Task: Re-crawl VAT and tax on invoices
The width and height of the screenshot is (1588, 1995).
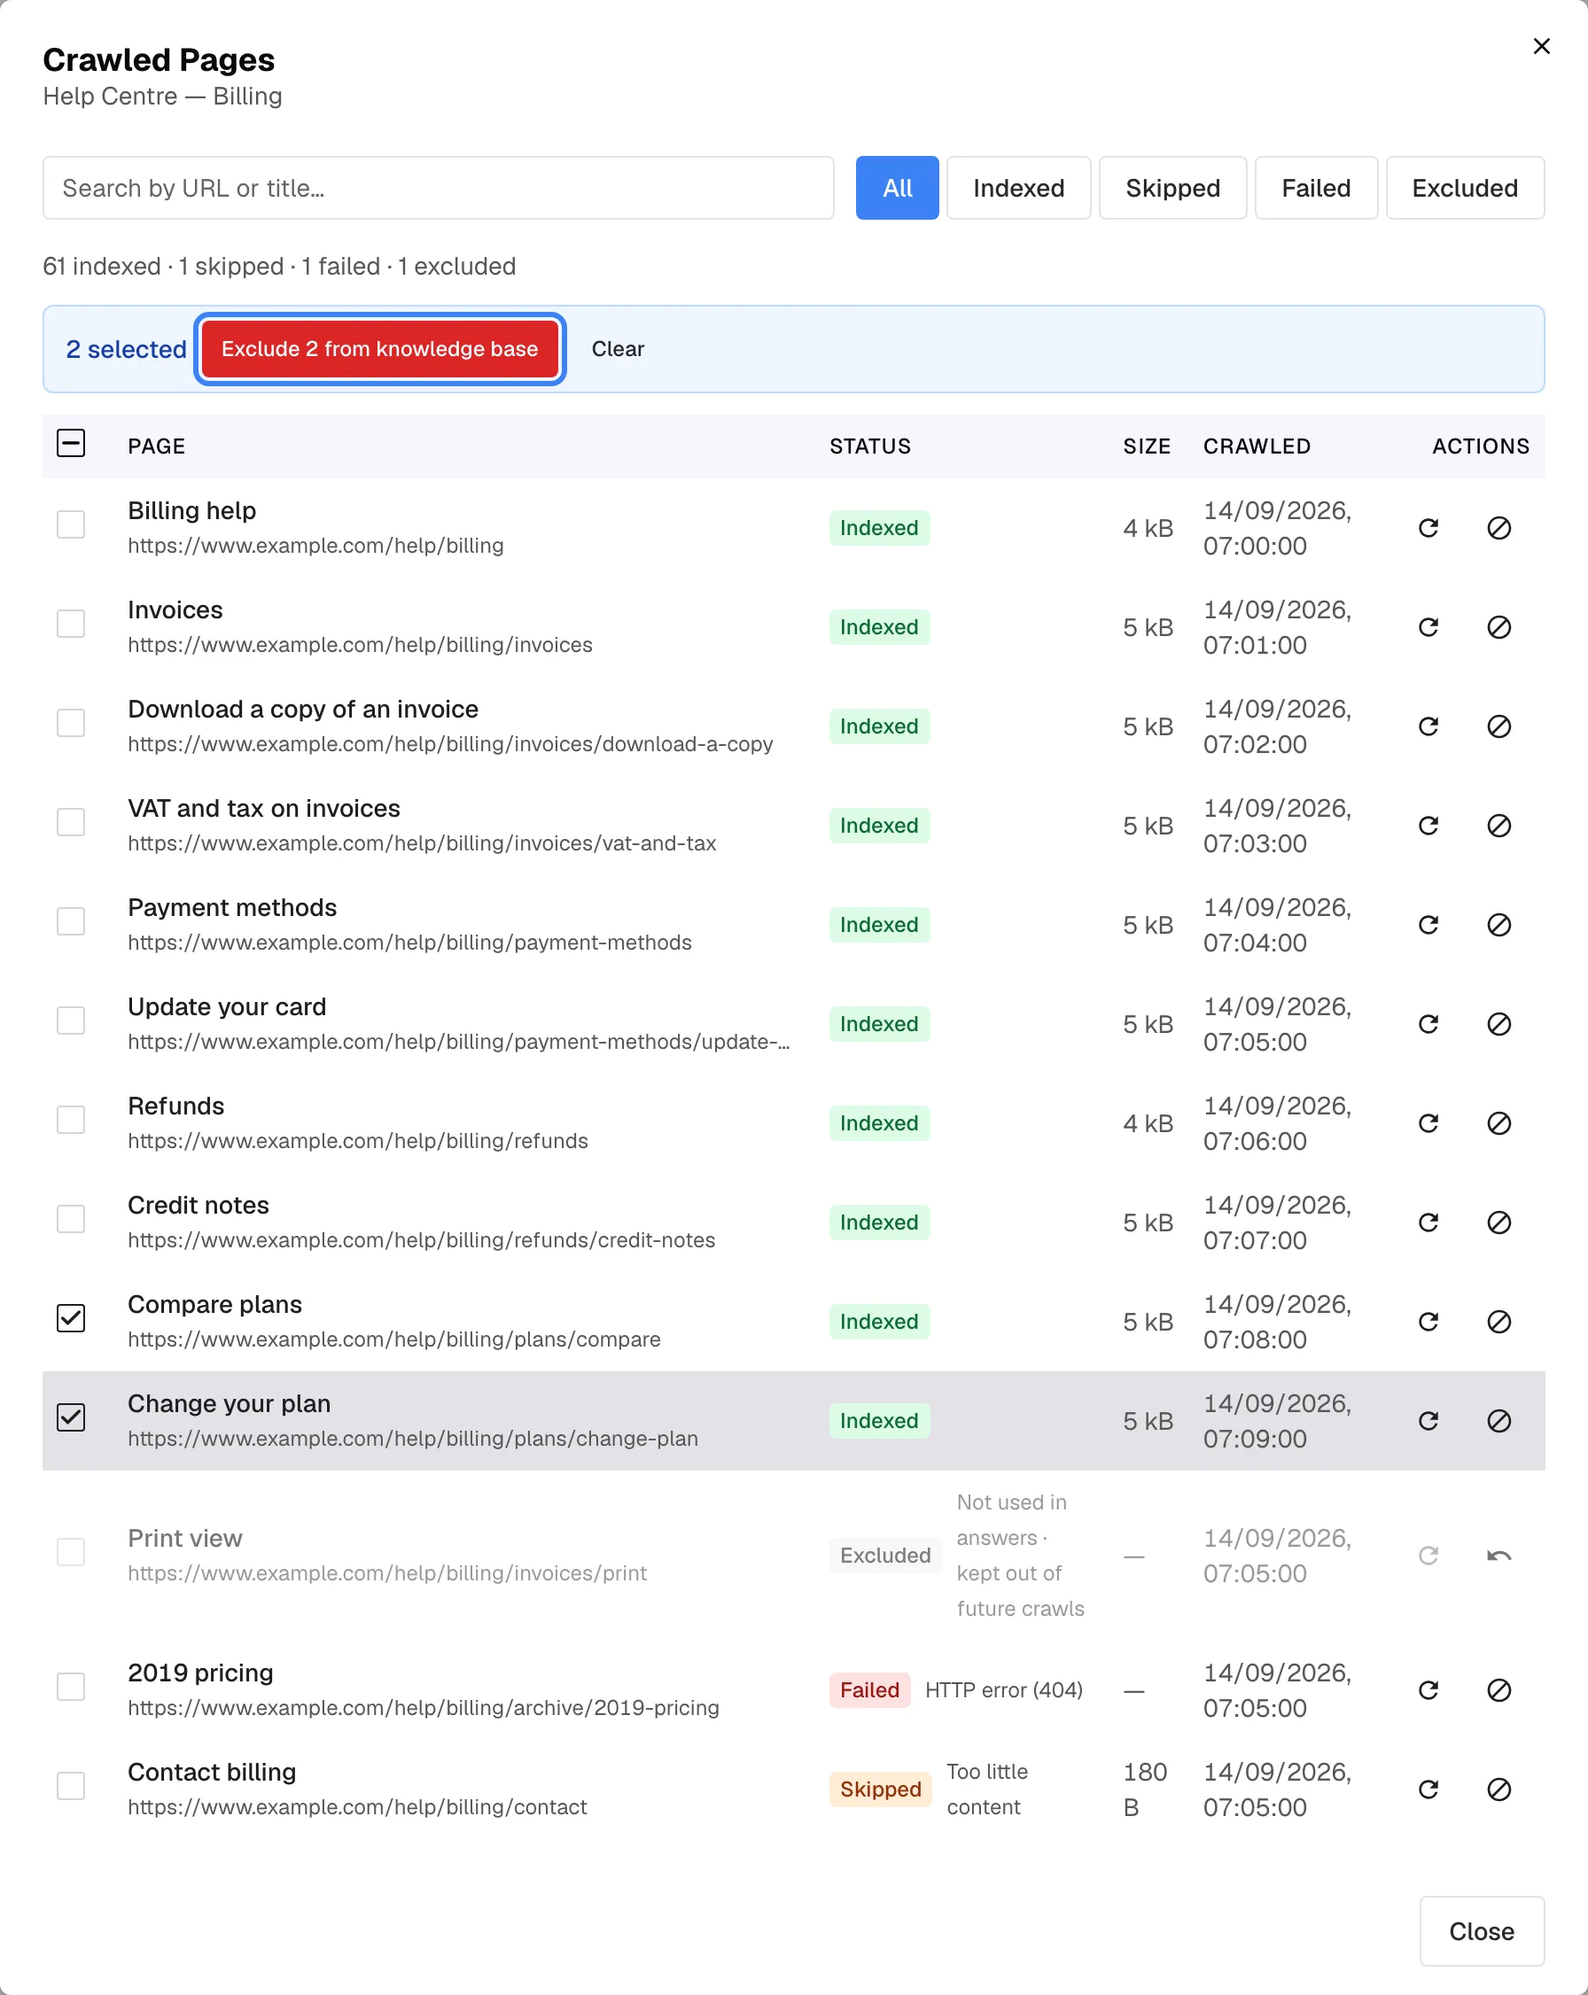Action: coord(1428,826)
